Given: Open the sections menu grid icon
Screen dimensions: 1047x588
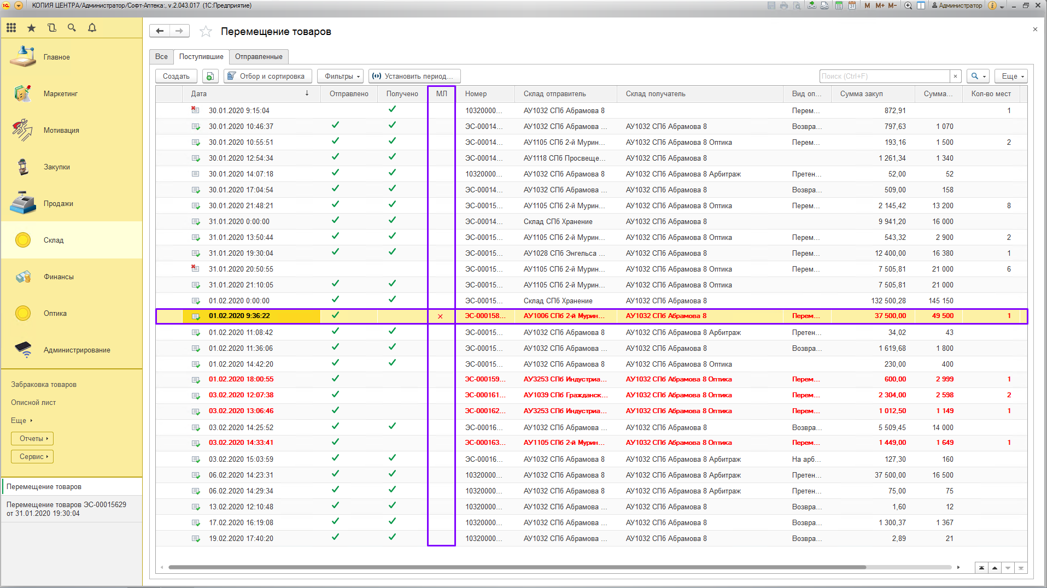Looking at the screenshot, I should click(x=11, y=28).
